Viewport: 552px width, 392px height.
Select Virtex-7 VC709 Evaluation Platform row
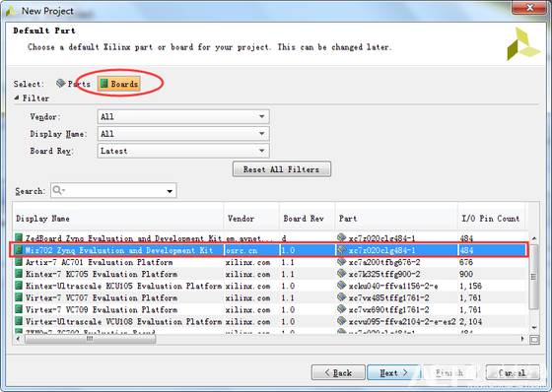point(270,310)
